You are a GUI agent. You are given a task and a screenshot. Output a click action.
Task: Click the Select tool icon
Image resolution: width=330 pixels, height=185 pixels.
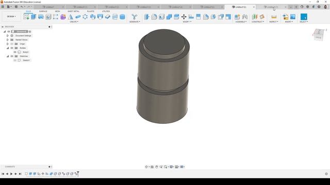304,17
